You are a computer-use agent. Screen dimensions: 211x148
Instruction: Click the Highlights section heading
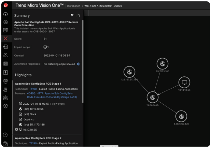(x=23, y=75)
